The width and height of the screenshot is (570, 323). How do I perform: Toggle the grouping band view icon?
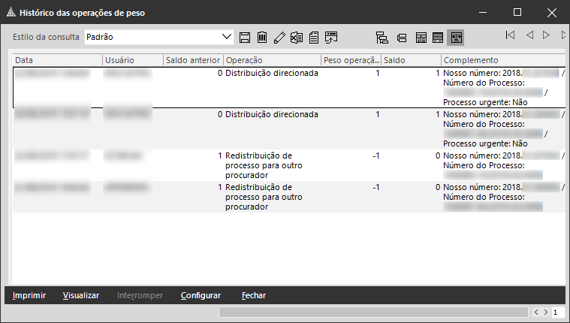pyautogui.click(x=402, y=37)
